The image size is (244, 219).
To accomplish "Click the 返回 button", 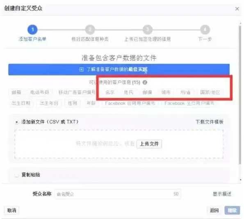I will coord(214,210).
